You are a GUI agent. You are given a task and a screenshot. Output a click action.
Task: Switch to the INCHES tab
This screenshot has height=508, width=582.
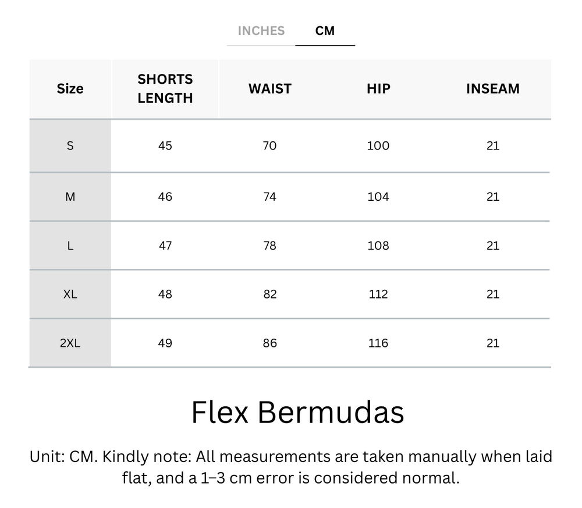tap(260, 31)
